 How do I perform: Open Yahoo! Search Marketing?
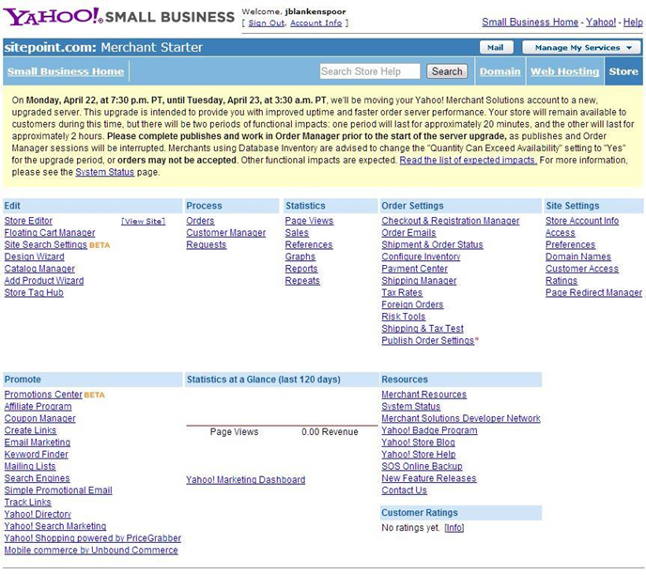click(55, 525)
